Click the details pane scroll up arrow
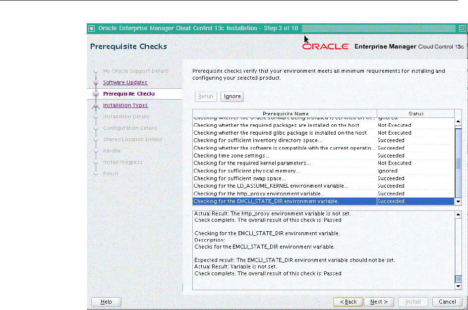Viewport: 468px width, 310px height. point(458,214)
